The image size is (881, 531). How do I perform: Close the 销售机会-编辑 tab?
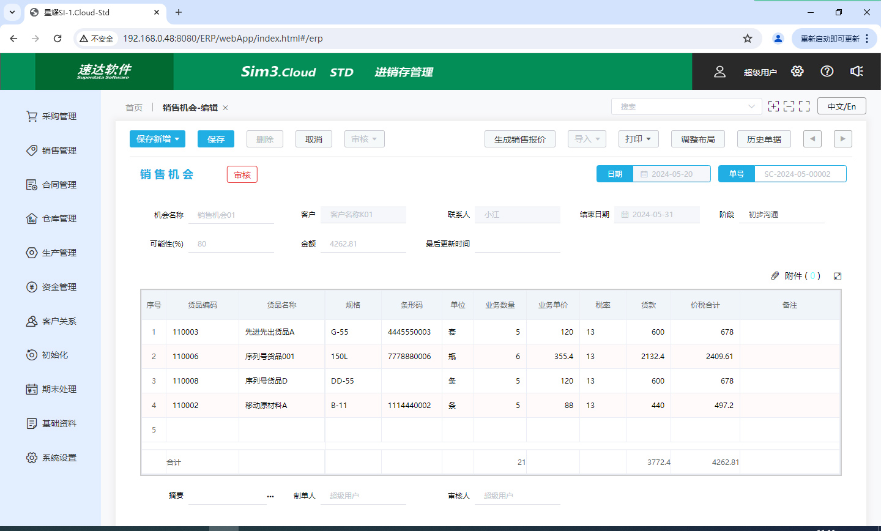(x=225, y=108)
